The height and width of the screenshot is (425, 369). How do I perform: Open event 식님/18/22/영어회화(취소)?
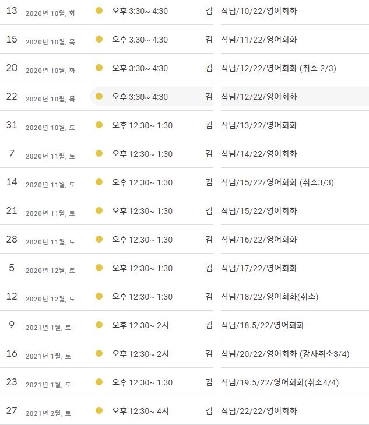pyautogui.click(x=269, y=297)
